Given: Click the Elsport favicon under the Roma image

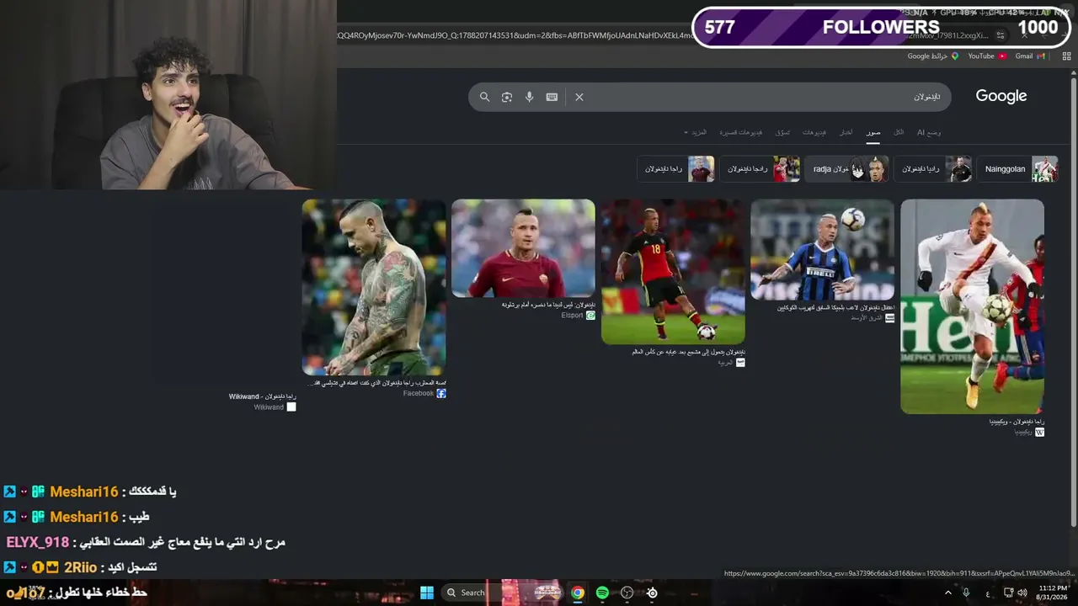Looking at the screenshot, I should click(x=590, y=316).
